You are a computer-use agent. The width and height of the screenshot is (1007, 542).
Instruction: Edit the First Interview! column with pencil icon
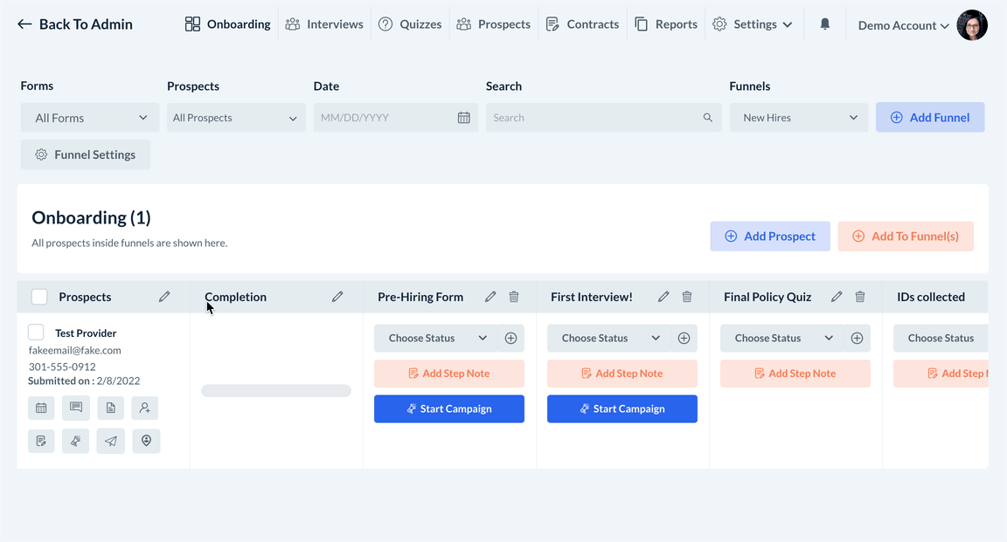pos(663,297)
